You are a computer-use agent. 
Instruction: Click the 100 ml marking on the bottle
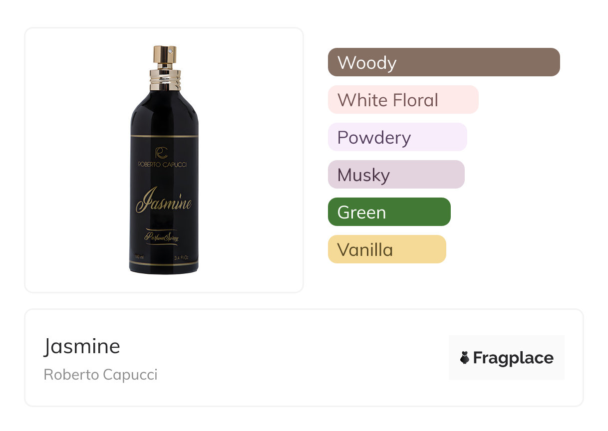139,257
